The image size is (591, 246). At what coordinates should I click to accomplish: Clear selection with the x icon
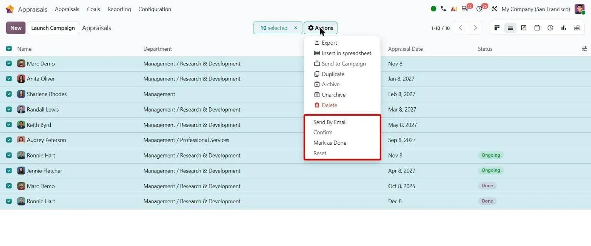(x=295, y=28)
